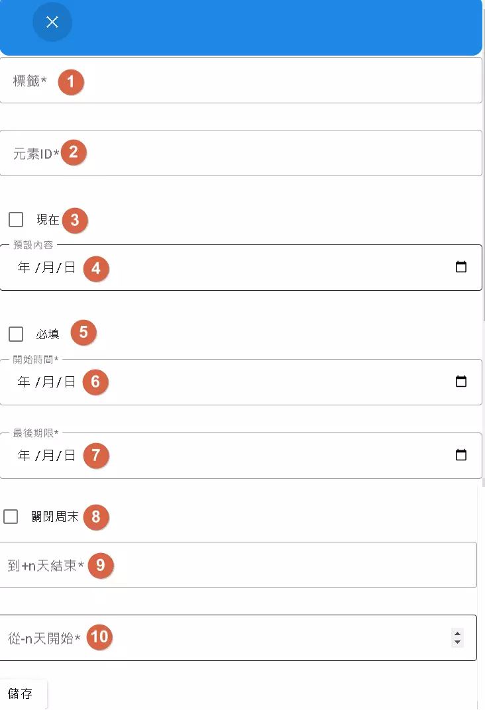Screen dimensions: 485x710
Task: Decrease 從-n天開始 using the down stepper arrow
Action: point(457,641)
